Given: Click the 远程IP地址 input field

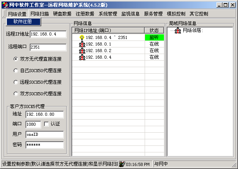Looking at the screenshot, I should [x=48, y=34].
